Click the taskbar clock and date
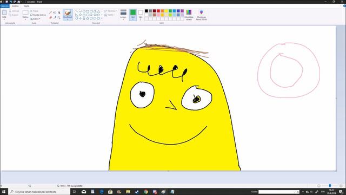This screenshot has height=195, width=346. pyautogui.click(x=331, y=192)
